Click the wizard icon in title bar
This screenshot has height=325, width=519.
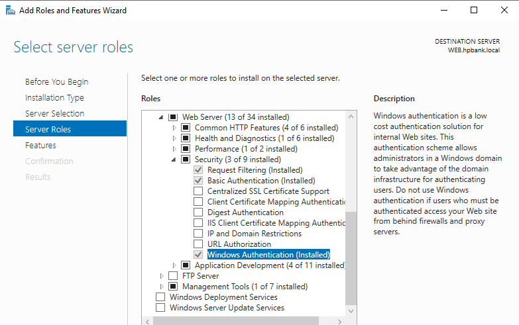(x=10, y=10)
